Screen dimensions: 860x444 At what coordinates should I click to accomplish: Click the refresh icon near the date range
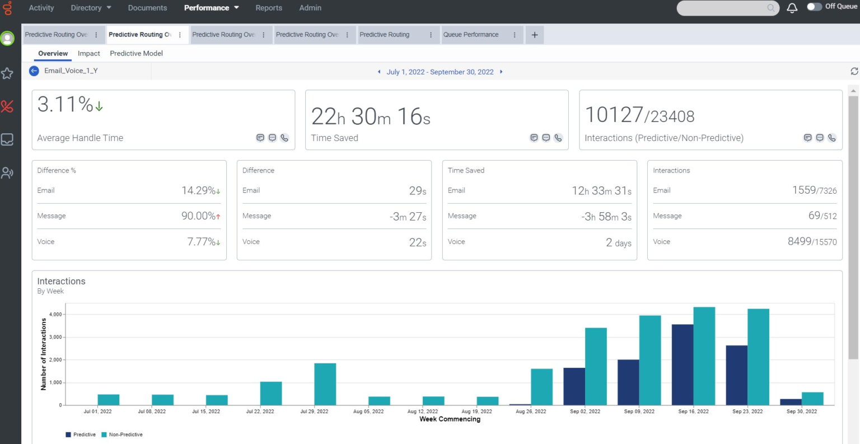[853, 71]
